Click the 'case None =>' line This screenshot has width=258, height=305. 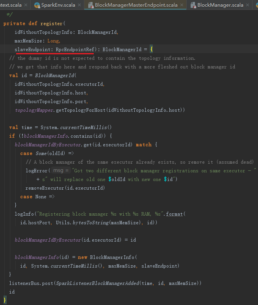(x=37, y=197)
